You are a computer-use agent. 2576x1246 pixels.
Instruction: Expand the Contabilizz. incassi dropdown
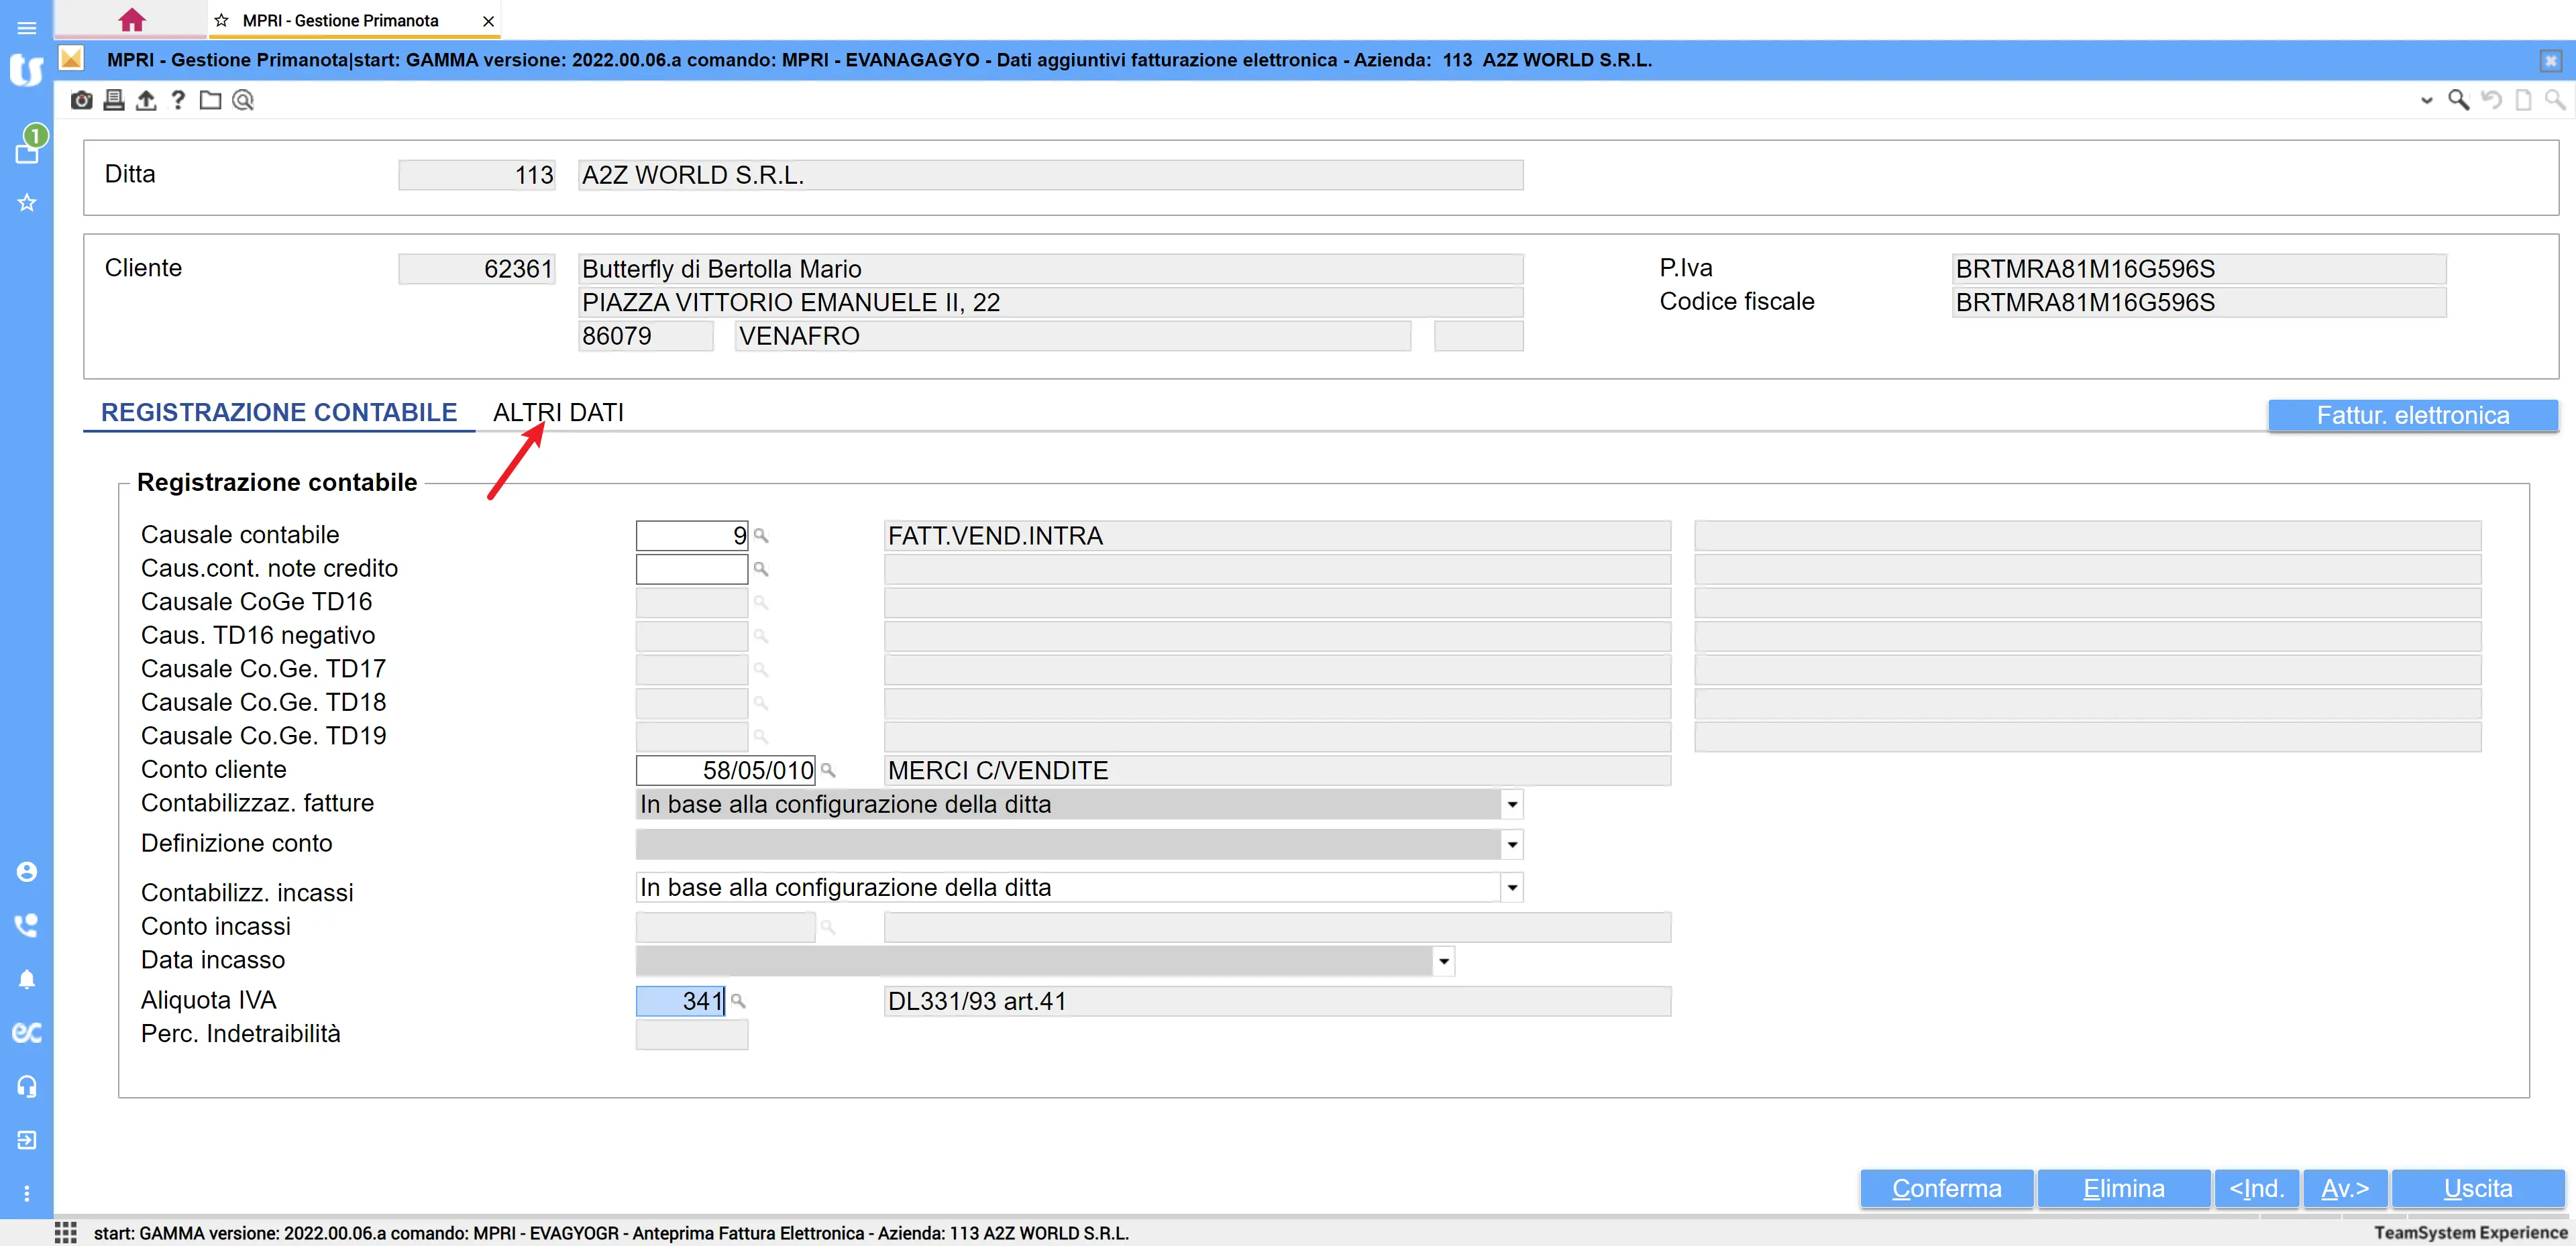[1512, 888]
